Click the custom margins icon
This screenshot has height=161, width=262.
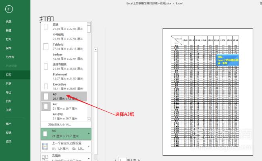click(45, 146)
